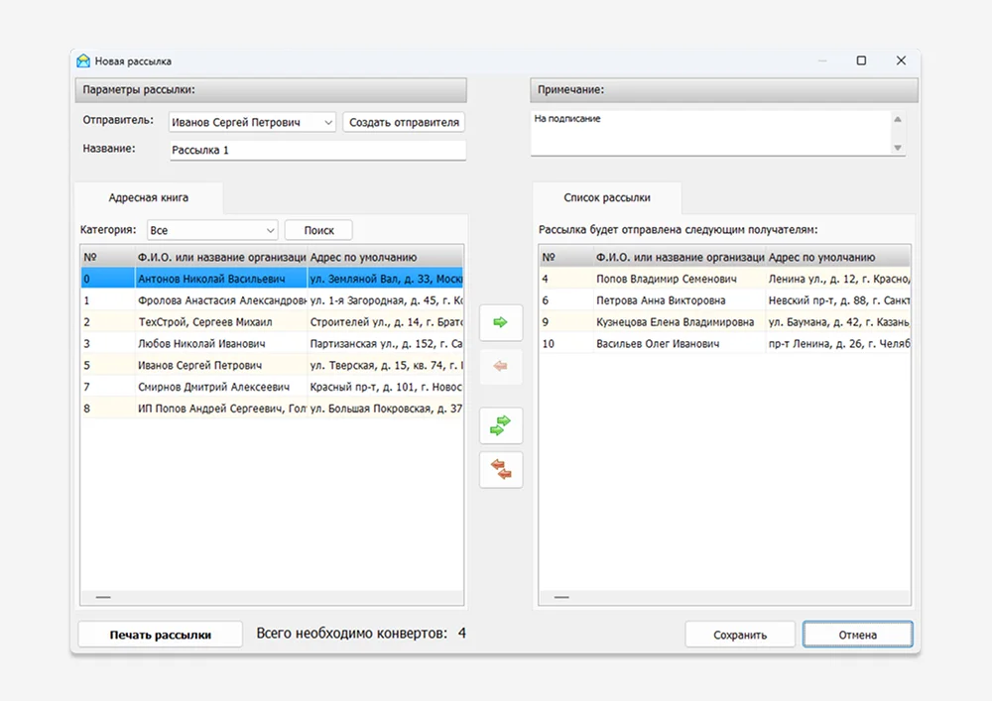Click Ф.И.О. column header in mailing list table

point(680,257)
